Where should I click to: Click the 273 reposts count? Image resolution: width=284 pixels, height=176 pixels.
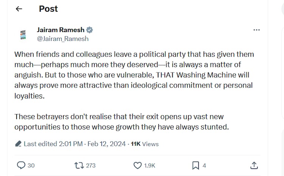tap(91, 165)
